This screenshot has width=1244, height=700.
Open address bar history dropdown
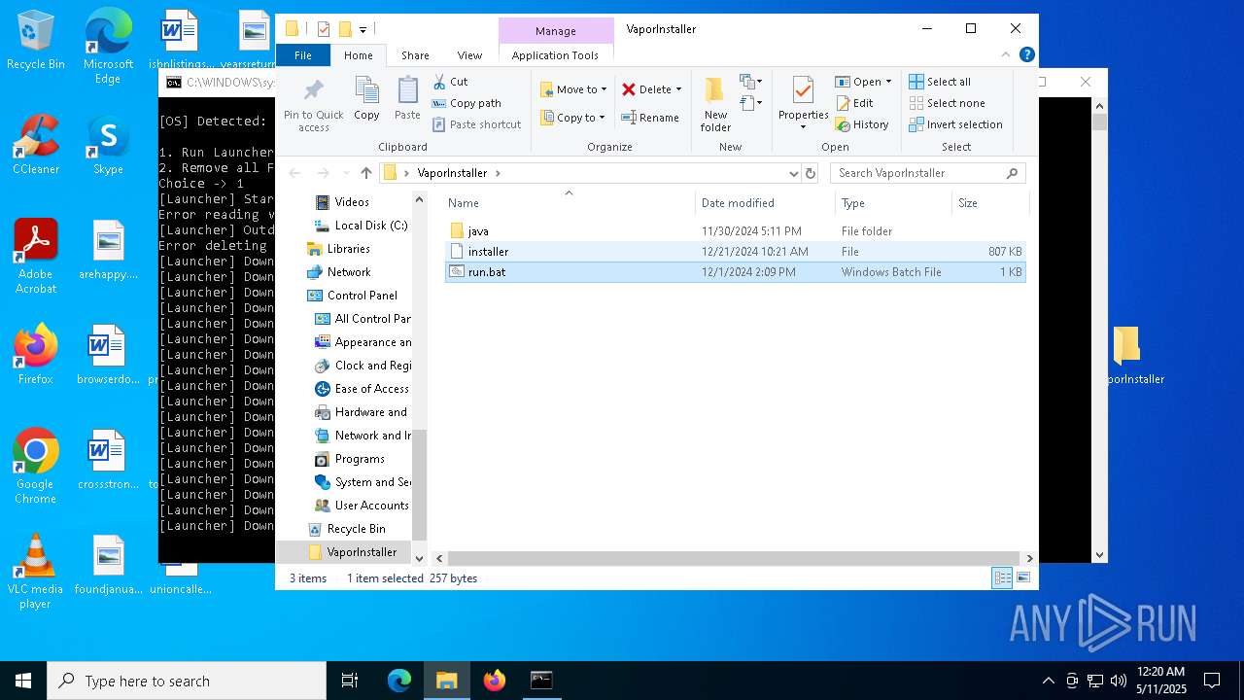794,173
